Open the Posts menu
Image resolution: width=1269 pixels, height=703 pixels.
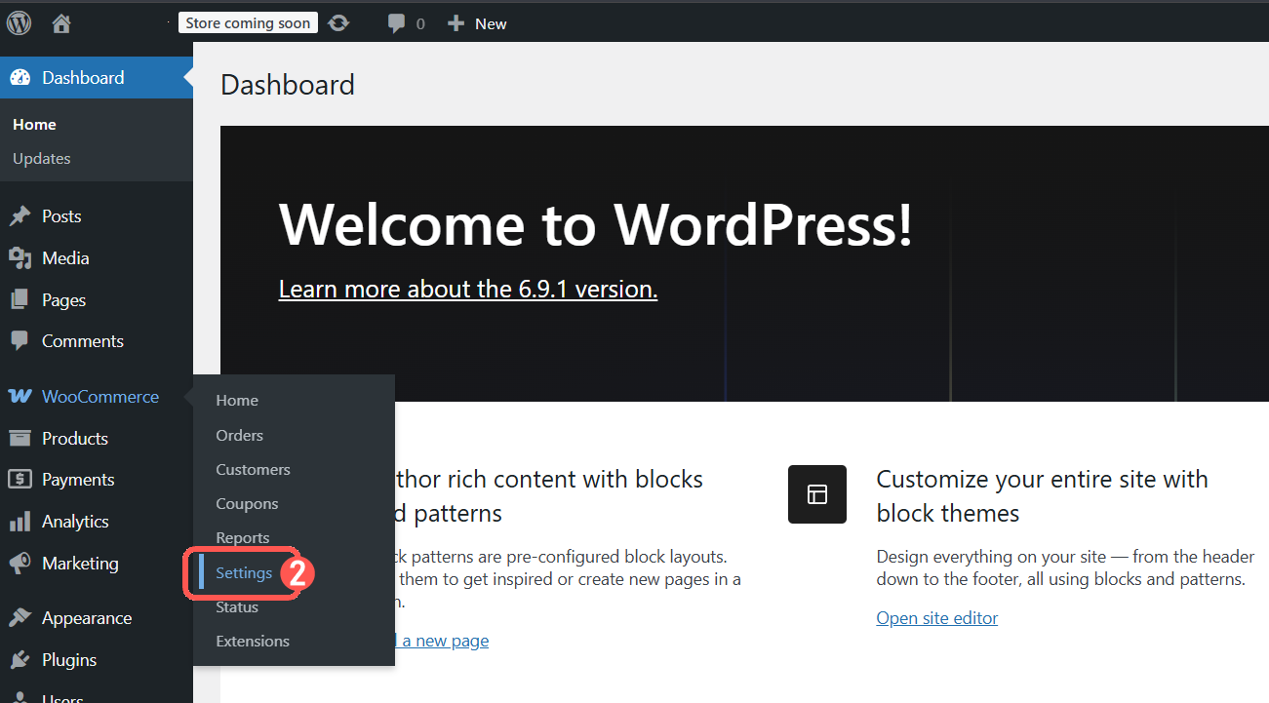pos(61,216)
